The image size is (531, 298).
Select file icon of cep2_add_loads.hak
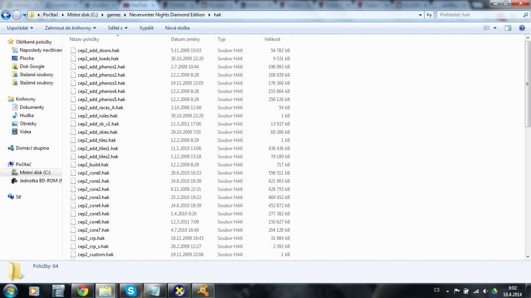(73, 58)
